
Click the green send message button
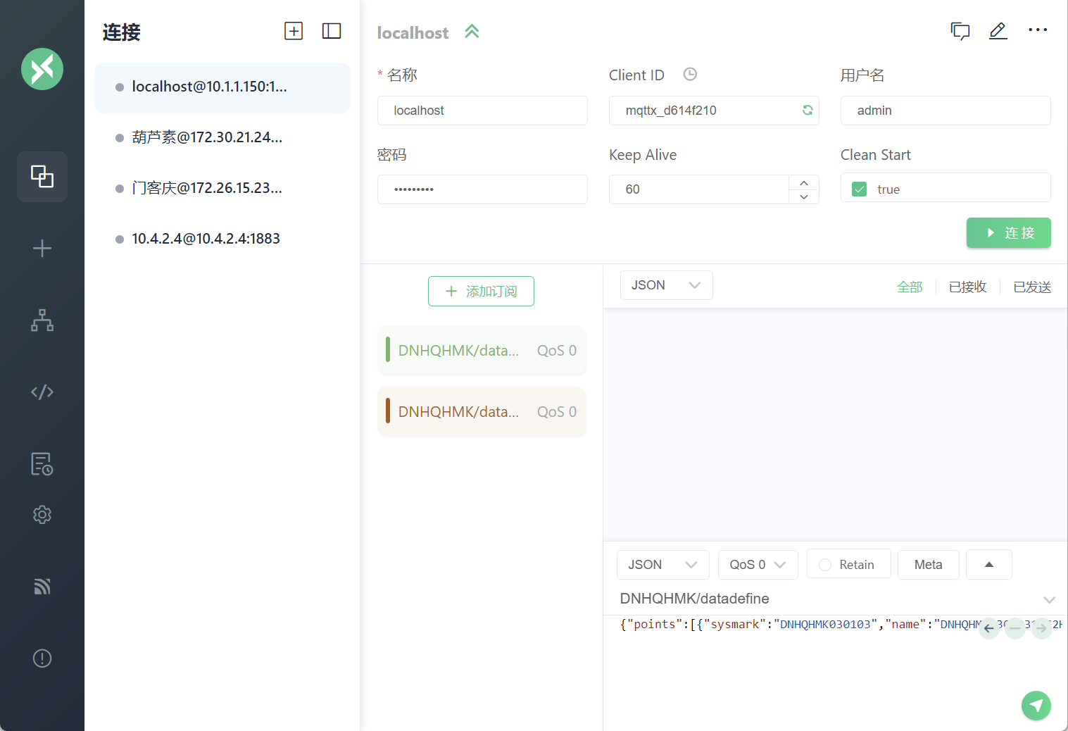point(1036,706)
